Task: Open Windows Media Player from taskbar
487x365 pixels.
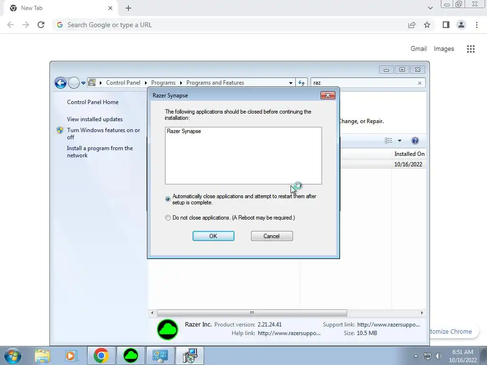Action: click(x=70, y=355)
